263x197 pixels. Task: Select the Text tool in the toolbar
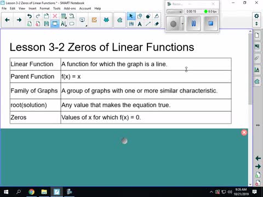pyautogui.click(x=140, y=24)
